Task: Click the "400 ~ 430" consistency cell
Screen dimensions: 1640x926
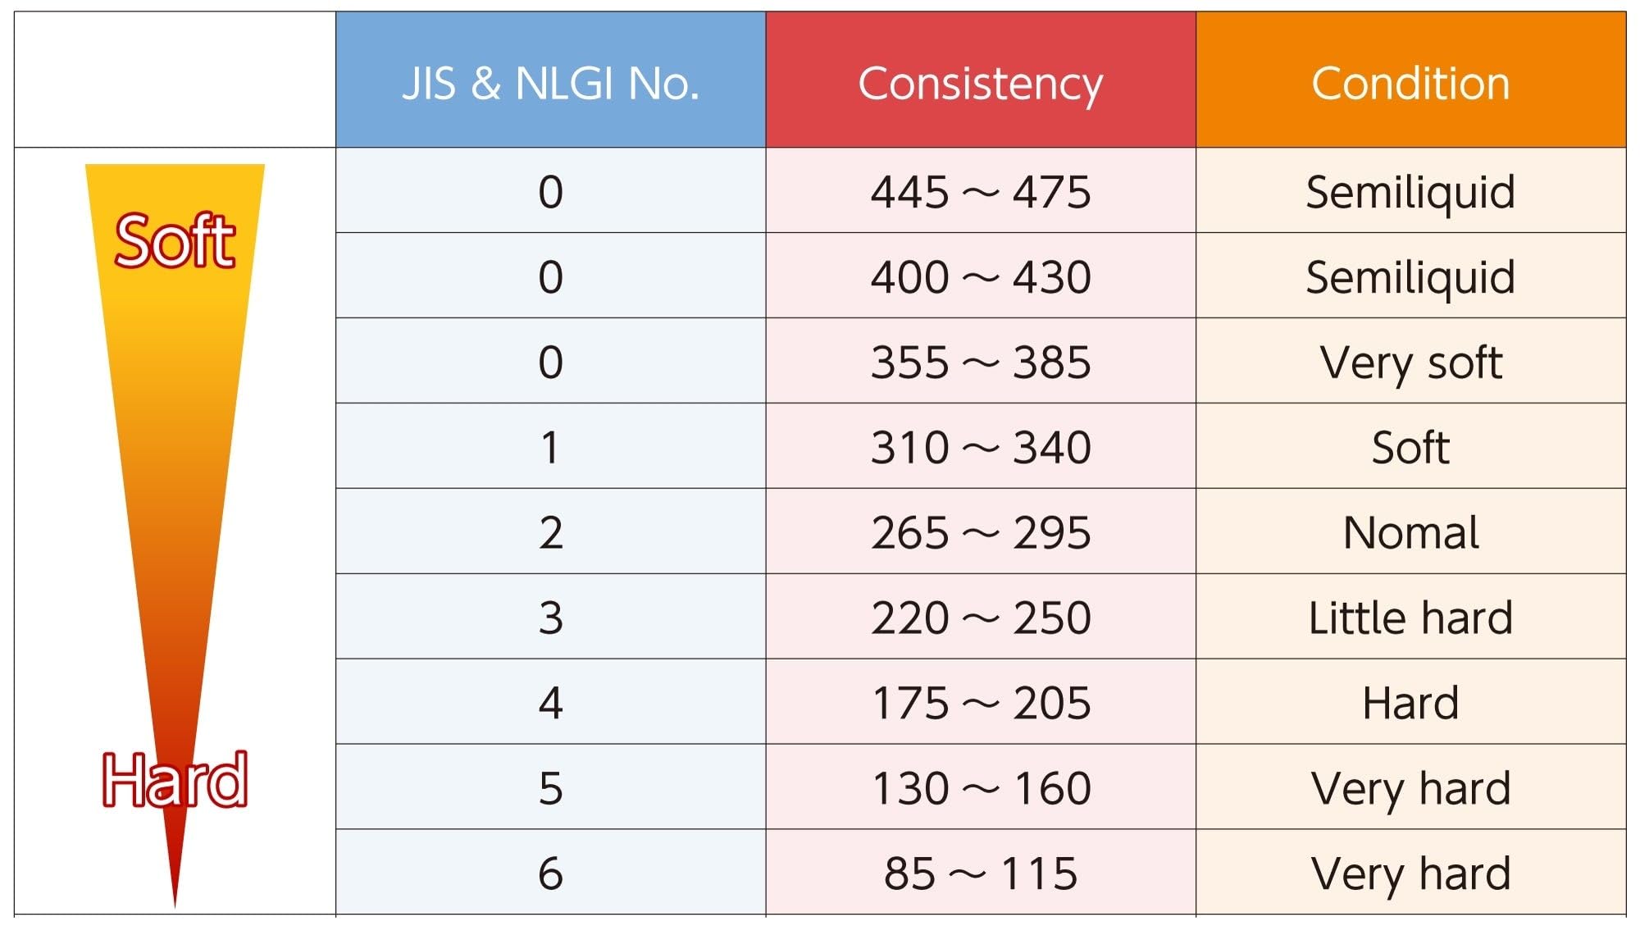Action: pyautogui.click(x=980, y=277)
